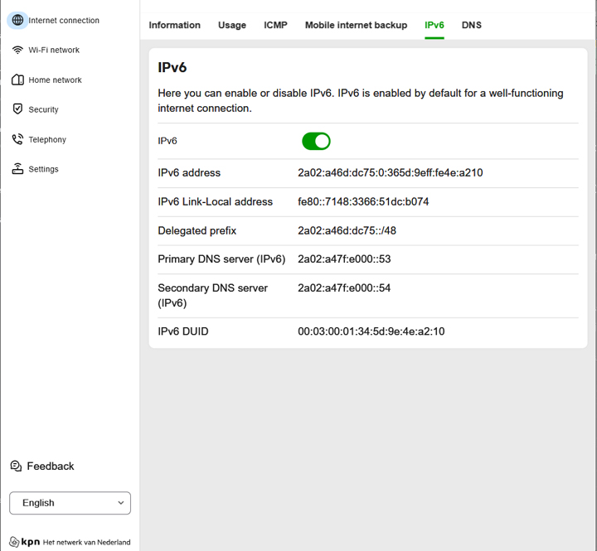
Task: Navigate to Wi-Fi network section
Action: click(x=54, y=50)
